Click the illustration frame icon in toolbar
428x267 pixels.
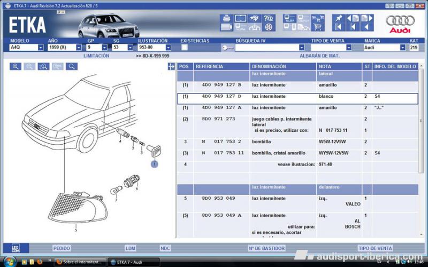coord(240,19)
